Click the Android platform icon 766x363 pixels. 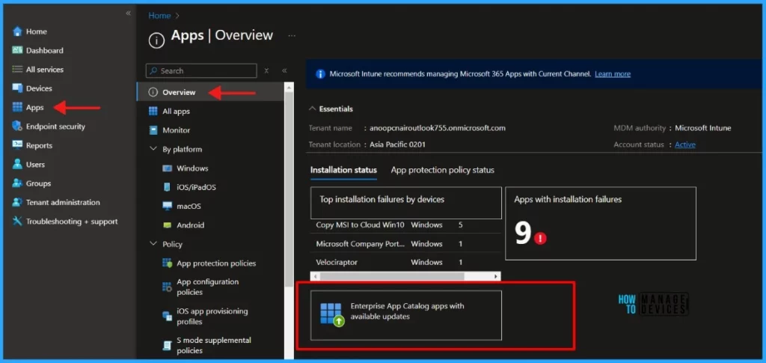coord(167,225)
